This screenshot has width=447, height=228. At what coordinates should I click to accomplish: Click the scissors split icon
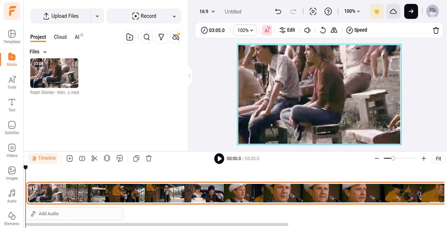pyautogui.click(x=94, y=158)
